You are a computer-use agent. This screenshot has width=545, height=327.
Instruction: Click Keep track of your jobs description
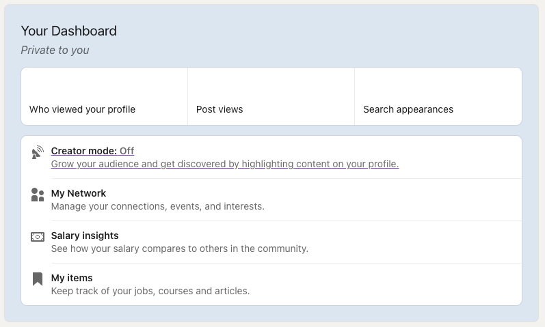coord(150,291)
